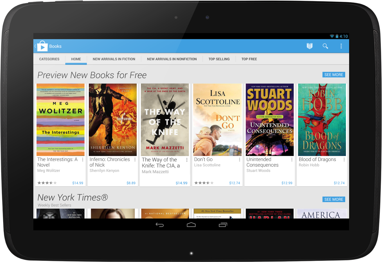382x262 pixels.
Task: Tap the $14.99 price of The Interestings
Action: [78, 183]
